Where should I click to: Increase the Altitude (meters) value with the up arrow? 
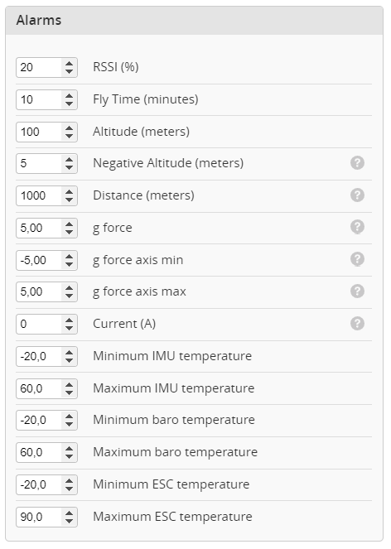(69, 128)
